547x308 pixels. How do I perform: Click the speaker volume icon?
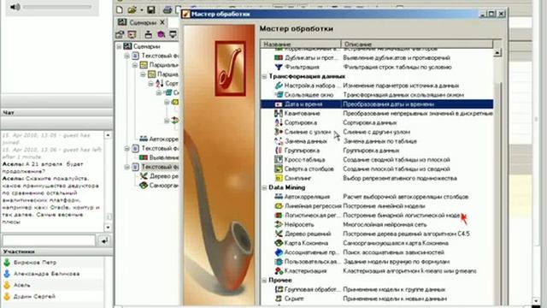tap(15, 7)
